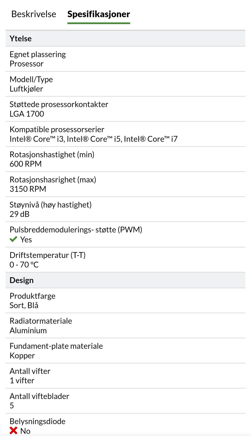Select the 600 RPM minimum speed value

[x=26, y=164]
